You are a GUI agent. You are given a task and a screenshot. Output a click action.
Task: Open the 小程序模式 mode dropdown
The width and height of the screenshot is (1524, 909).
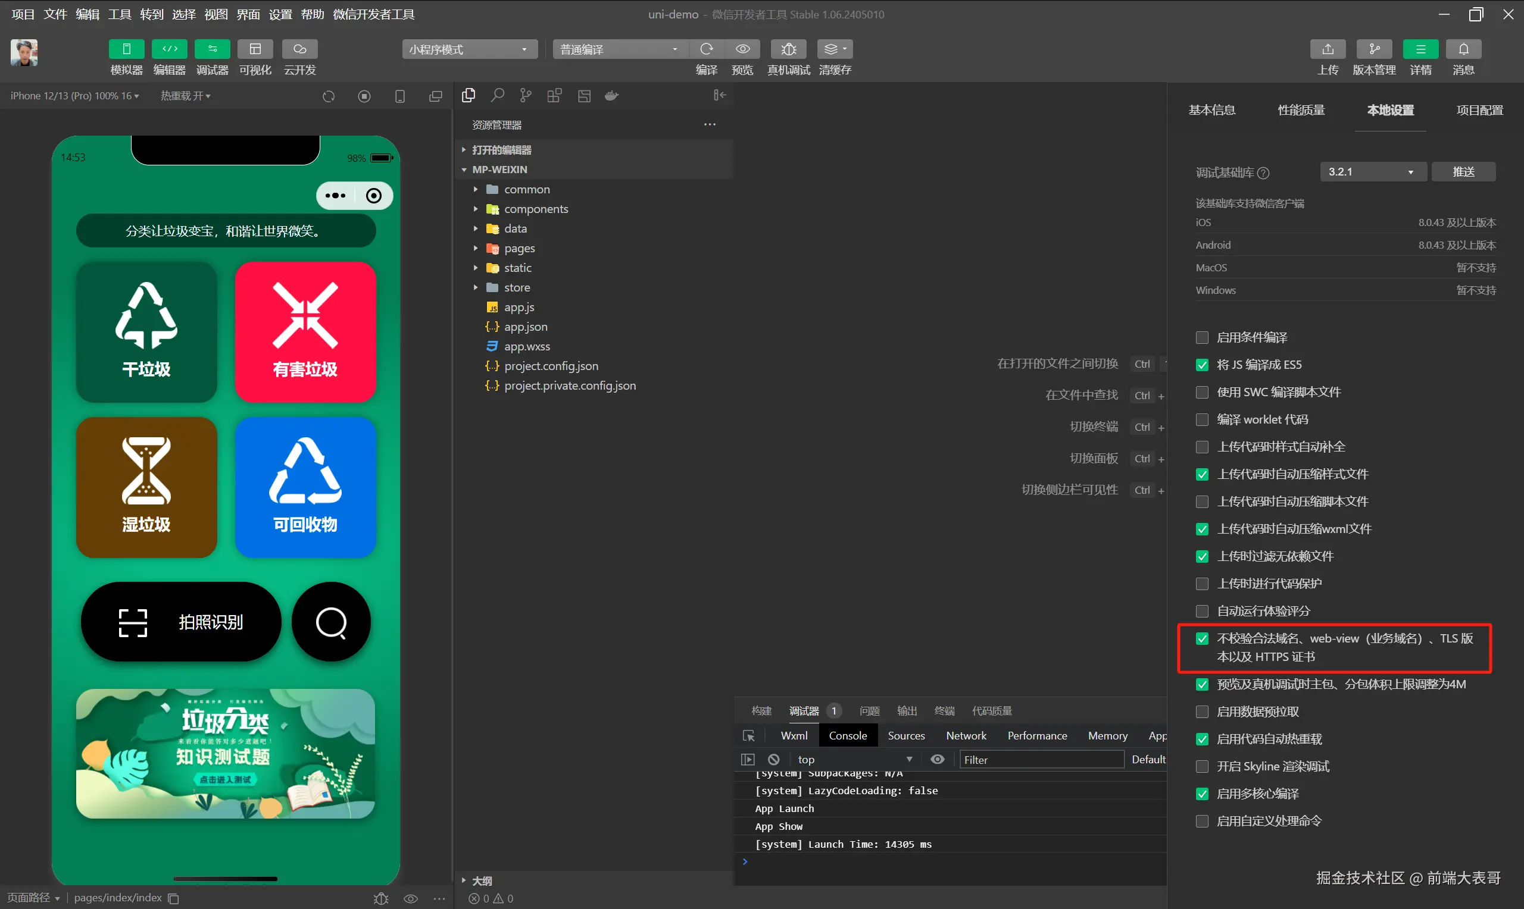[469, 49]
